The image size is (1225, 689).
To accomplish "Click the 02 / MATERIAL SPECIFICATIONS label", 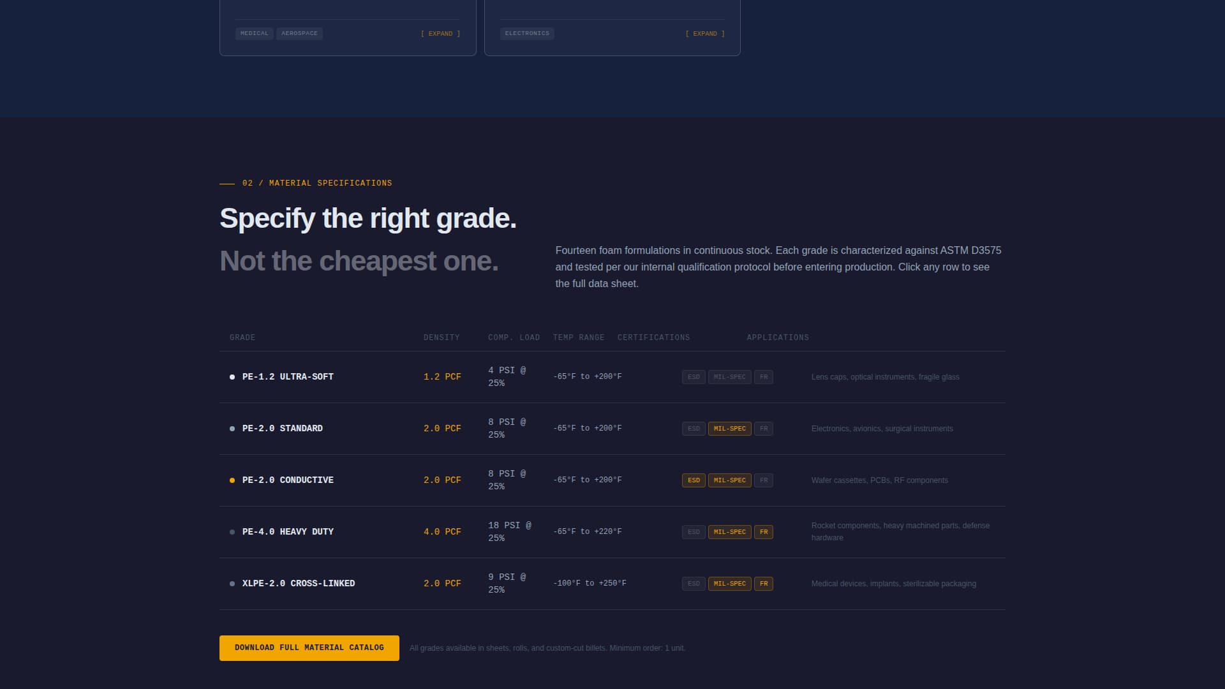I will [316, 183].
